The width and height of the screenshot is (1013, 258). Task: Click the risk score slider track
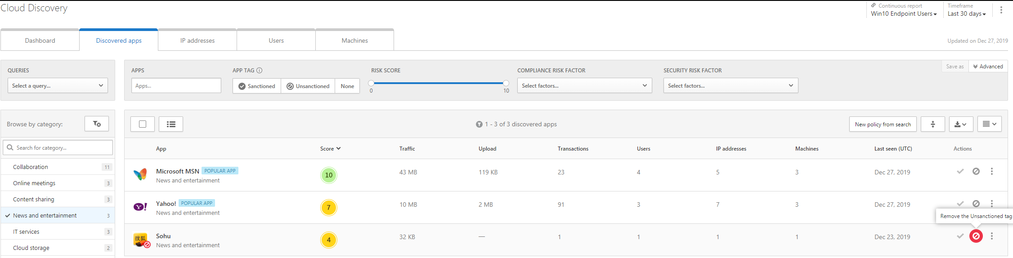click(x=439, y=83)
